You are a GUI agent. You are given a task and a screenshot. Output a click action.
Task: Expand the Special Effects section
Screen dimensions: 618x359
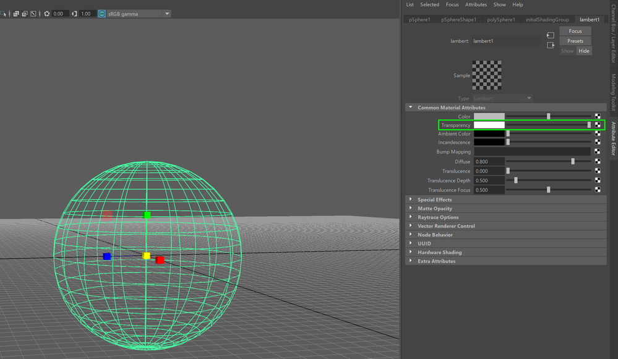pos(411,199)
